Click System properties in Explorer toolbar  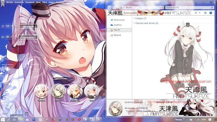tap(131, 13)
